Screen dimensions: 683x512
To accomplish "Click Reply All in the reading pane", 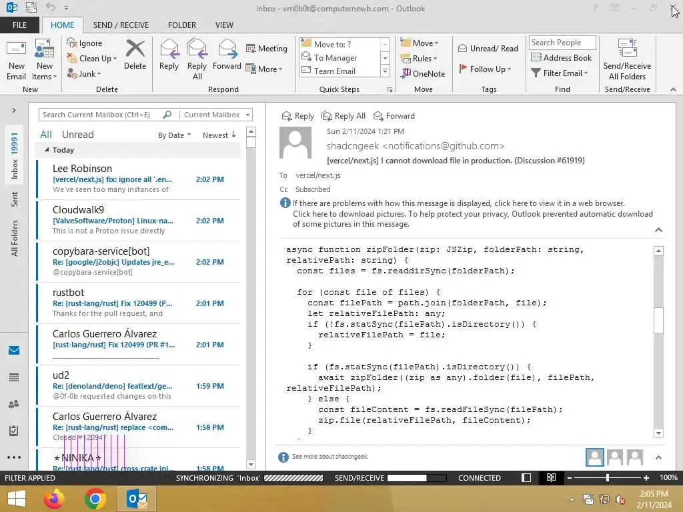I will 344,116.
